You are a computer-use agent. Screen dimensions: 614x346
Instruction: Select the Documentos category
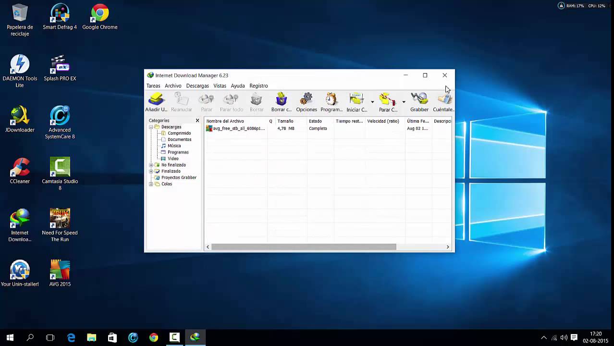click(x=179, y=139)
